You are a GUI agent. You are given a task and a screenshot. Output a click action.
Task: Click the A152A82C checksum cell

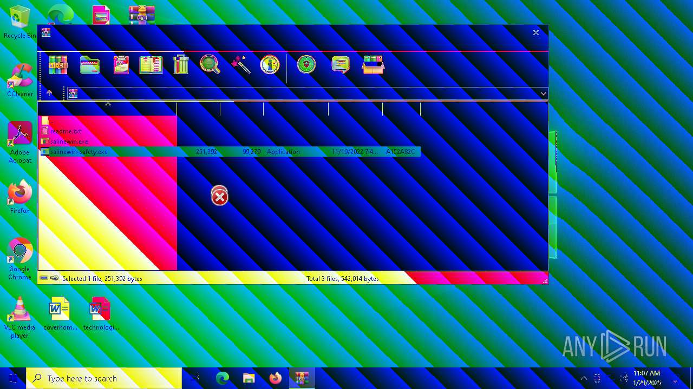click(401, 152)
